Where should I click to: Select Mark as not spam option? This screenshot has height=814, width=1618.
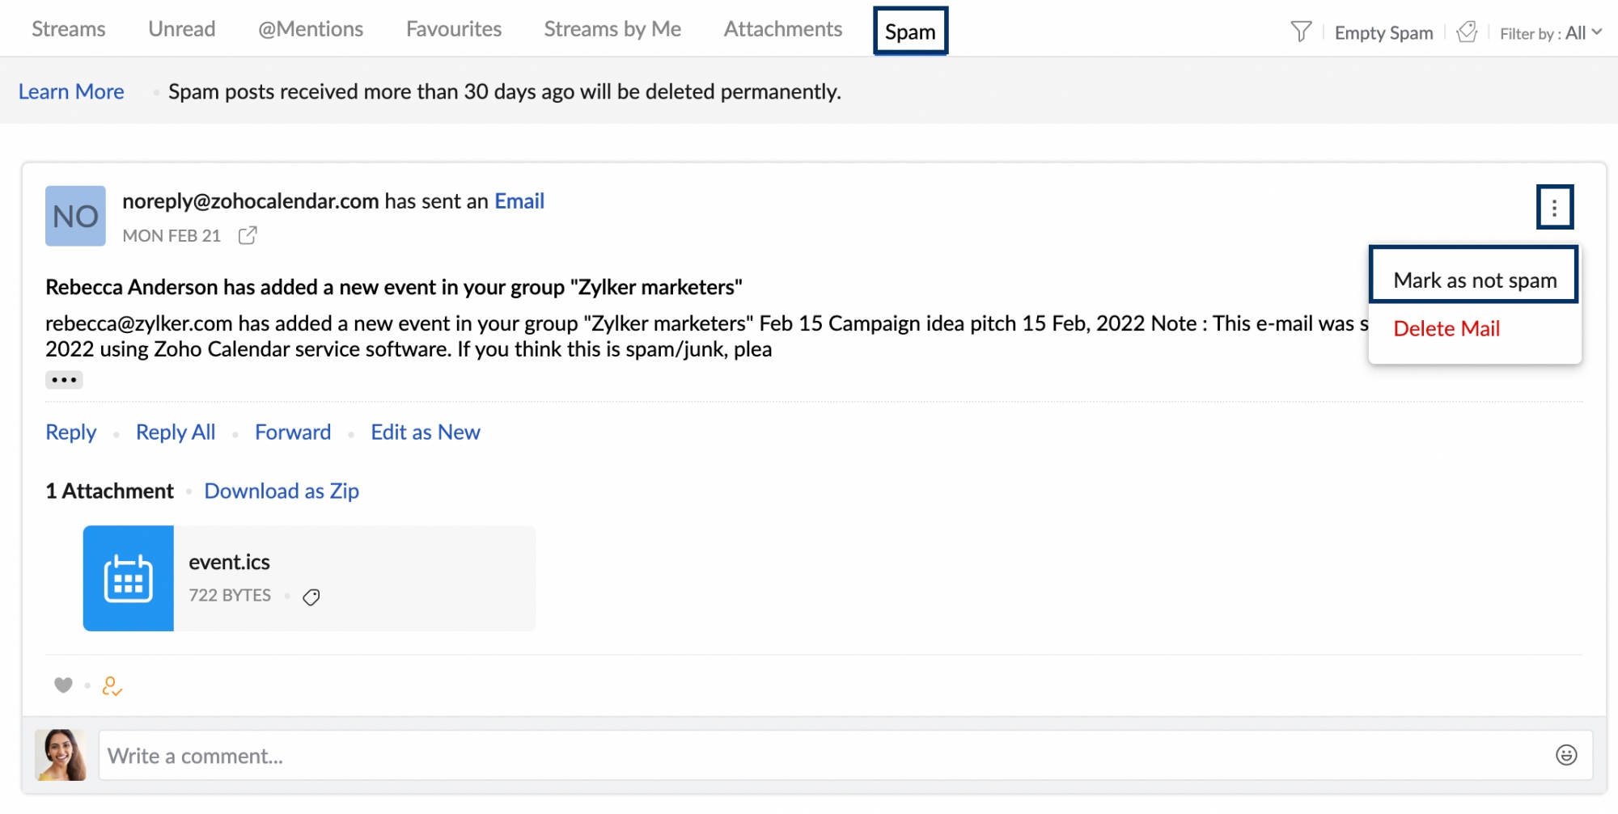coord(1474,280)
